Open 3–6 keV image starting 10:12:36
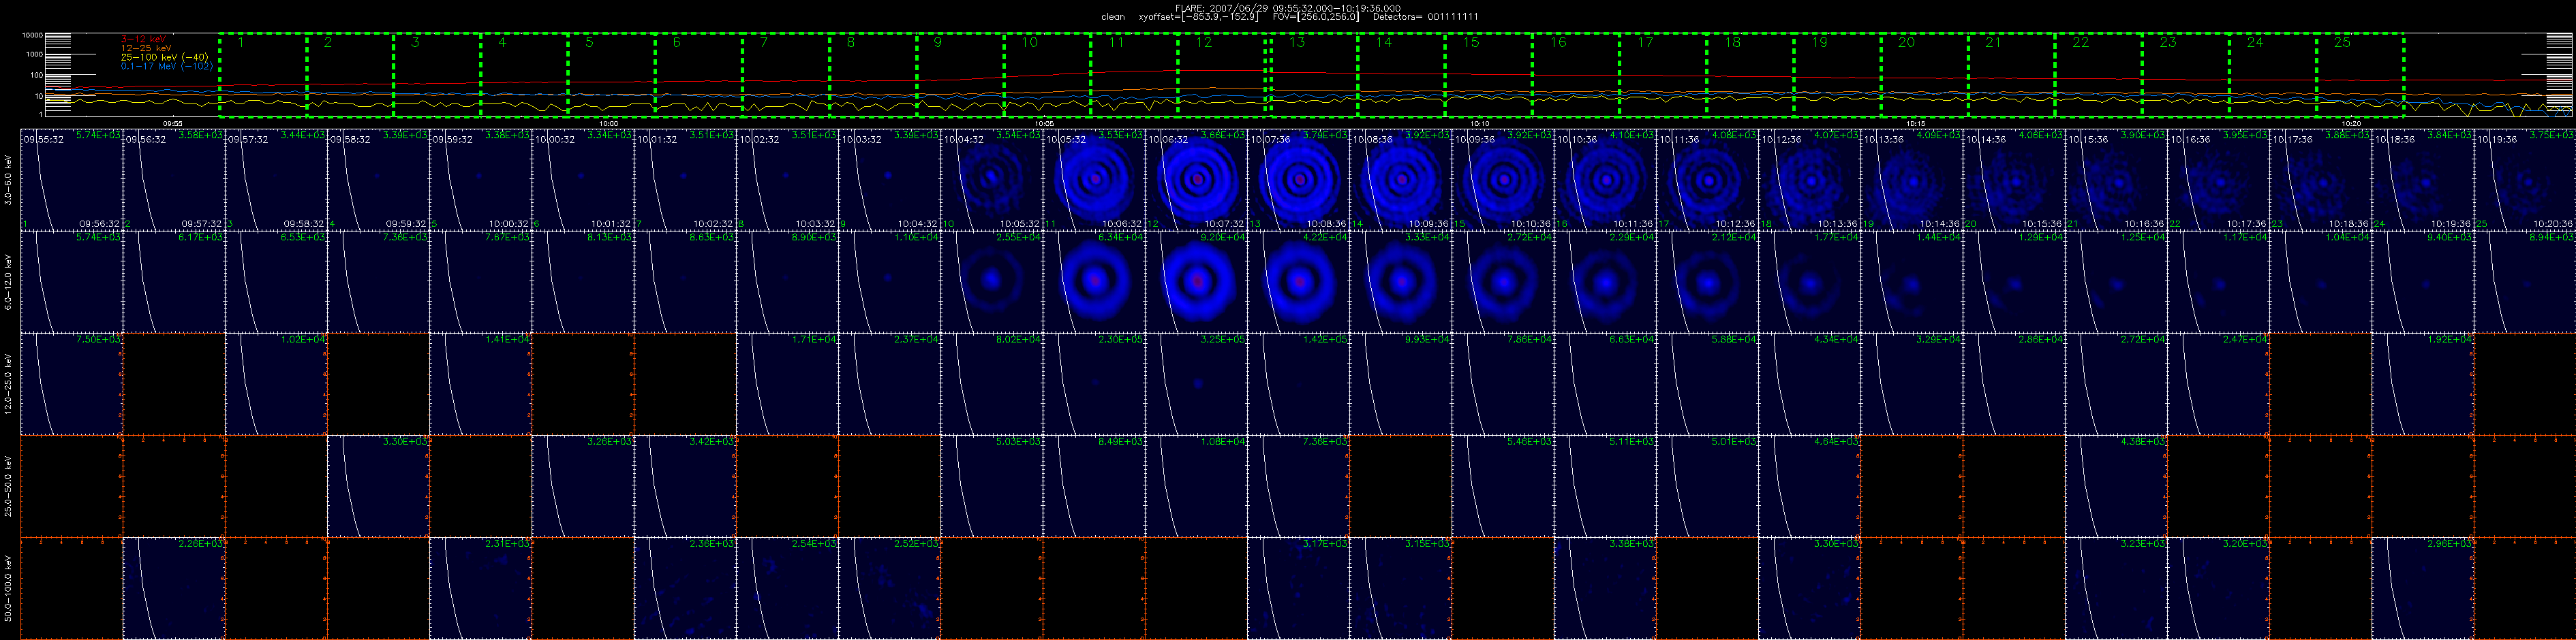 [1809, 180]
